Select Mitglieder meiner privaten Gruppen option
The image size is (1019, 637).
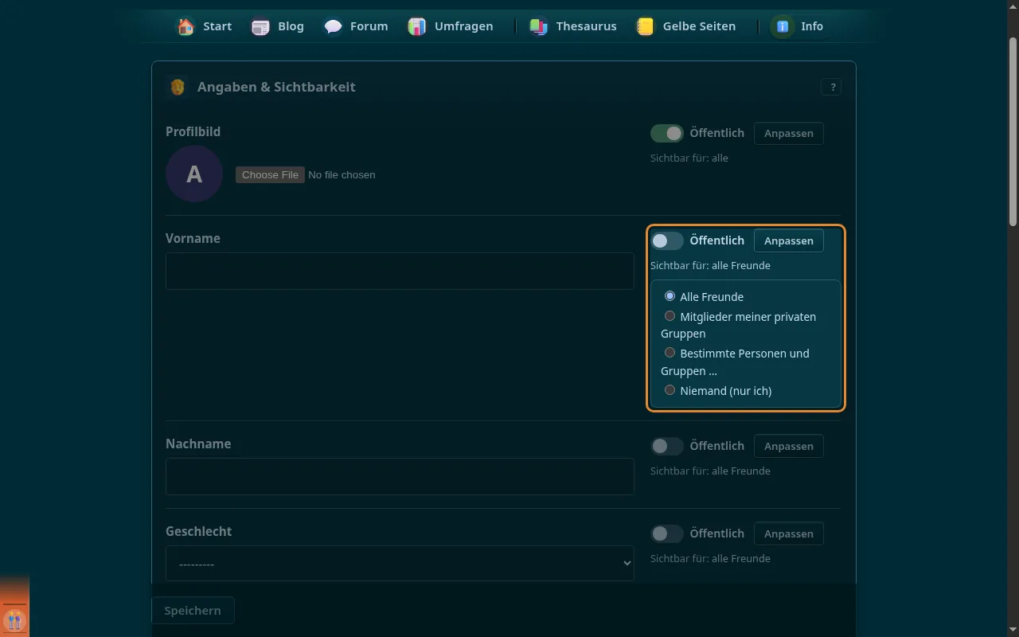click(670, 316)
